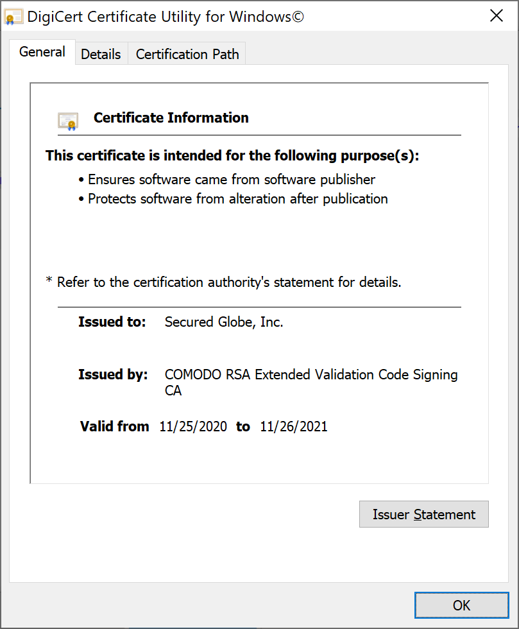The height and width of the screenshot is (629, 519).
Task: Click the Valid from label
Action: tap(115, 427)
